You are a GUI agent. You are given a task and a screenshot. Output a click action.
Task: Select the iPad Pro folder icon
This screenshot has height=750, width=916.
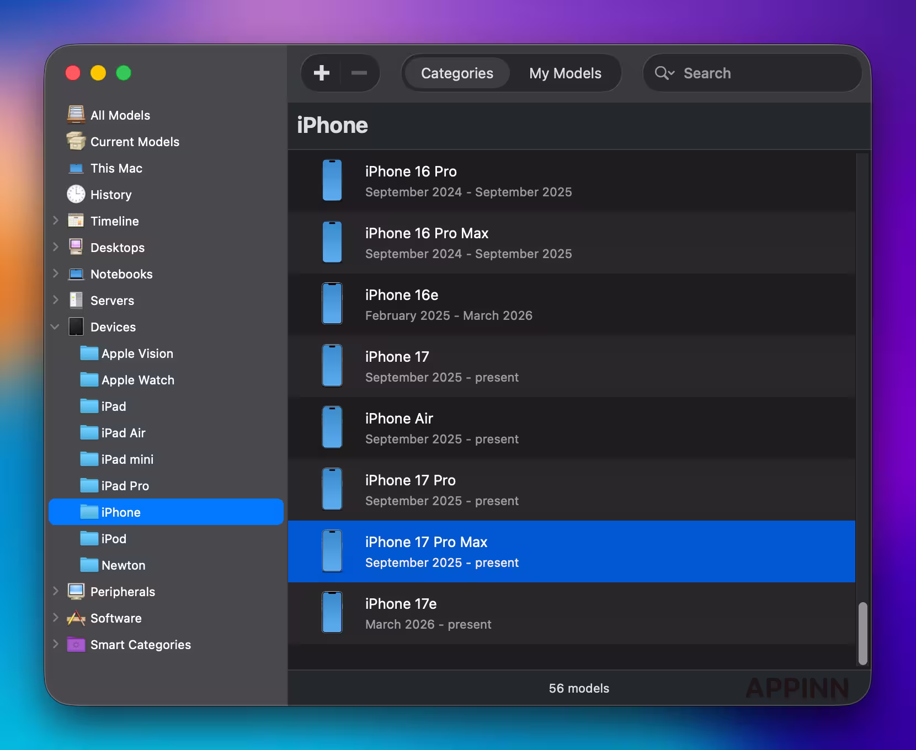(89, 485)
